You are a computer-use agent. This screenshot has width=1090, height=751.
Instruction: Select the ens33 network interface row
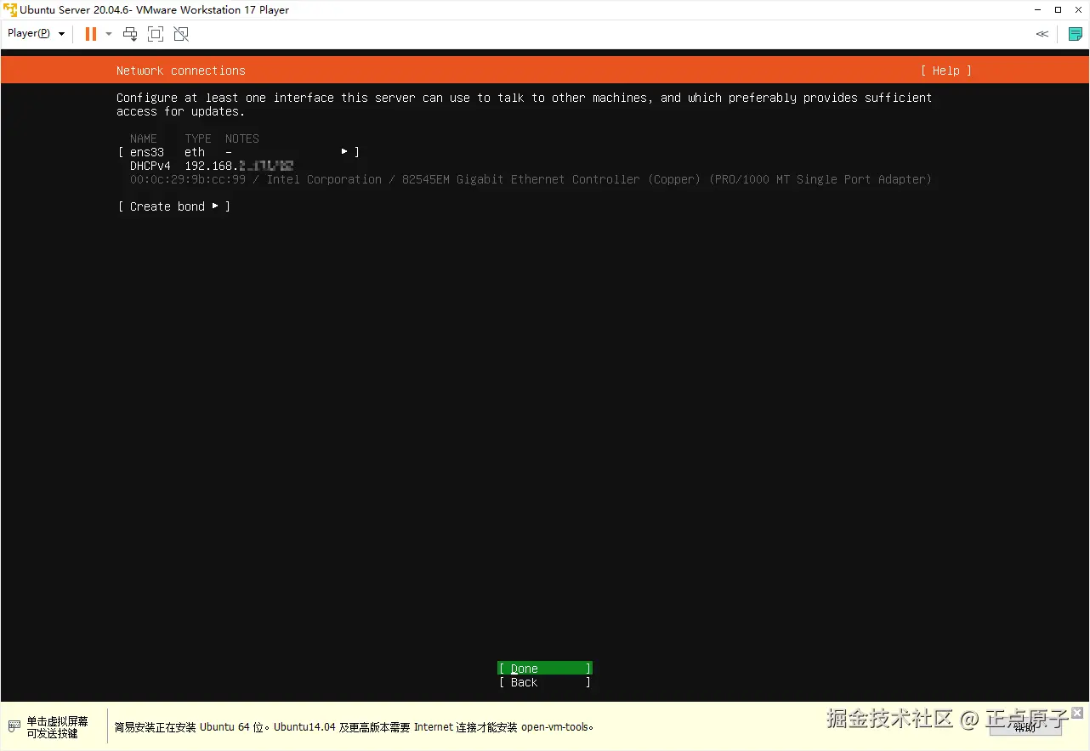[238, 152]
